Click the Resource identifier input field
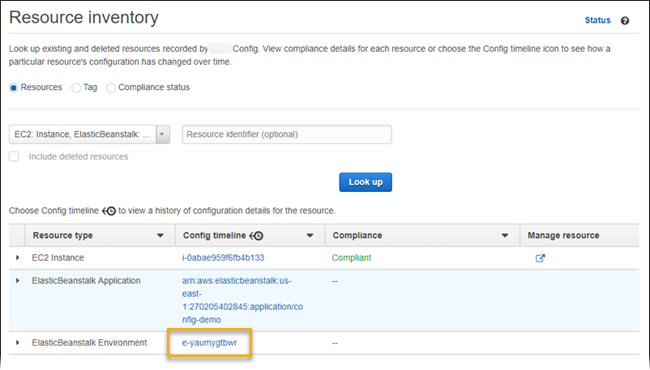This screenshot has width=650, height=370. [x=287, y=134]
